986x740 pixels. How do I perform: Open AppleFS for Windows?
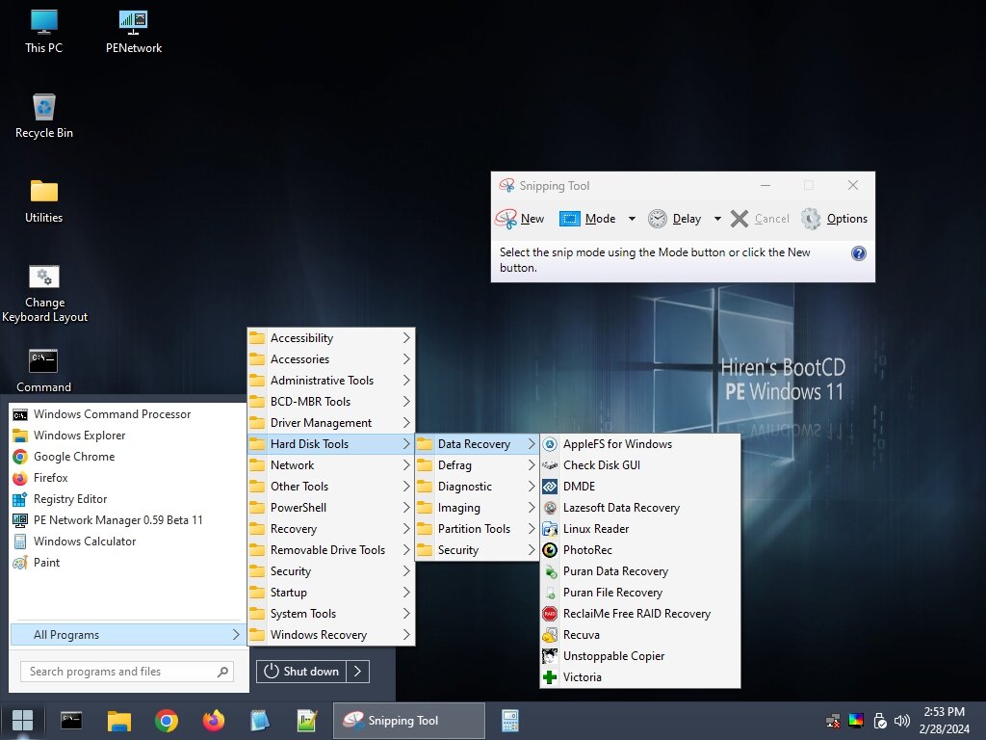click(640, 443)
